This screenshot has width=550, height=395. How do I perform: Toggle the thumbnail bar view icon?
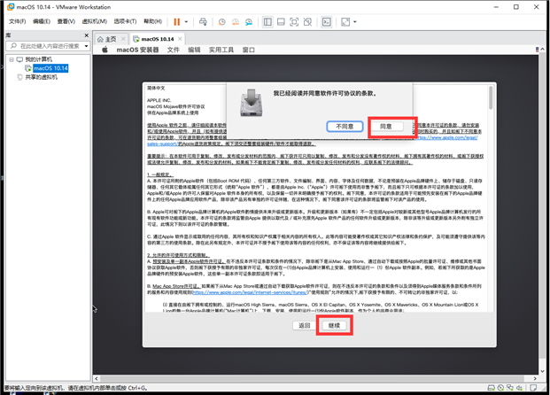pos(281,22)
